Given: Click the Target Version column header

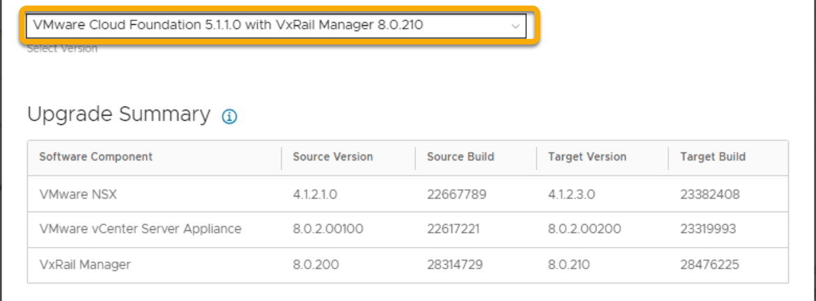Looking at the screenshot, I should coord(587,156).
